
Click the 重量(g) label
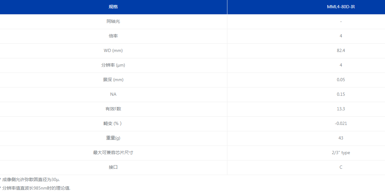pyautogui.click(x=113, y=138)
